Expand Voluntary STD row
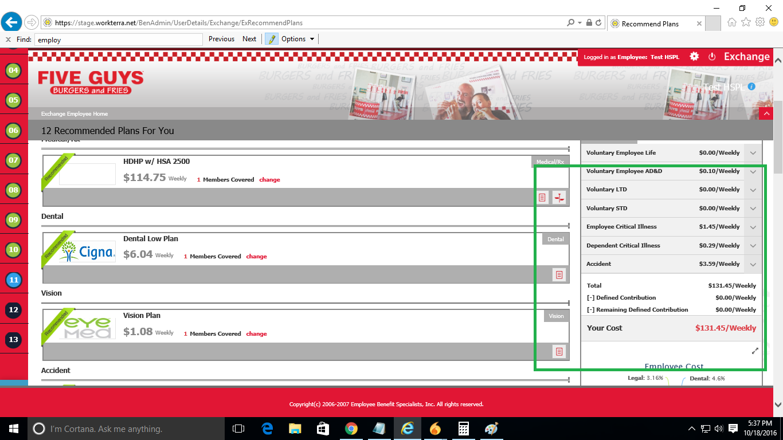Viewport: 783px width, 440px height. click(753, 209)
